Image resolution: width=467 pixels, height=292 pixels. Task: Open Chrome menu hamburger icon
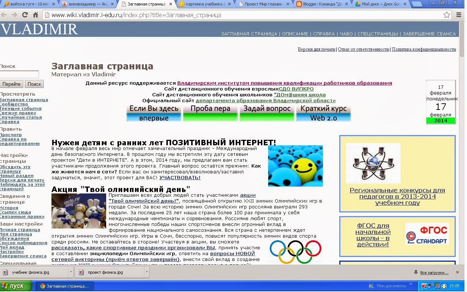(x=459, y=15)
